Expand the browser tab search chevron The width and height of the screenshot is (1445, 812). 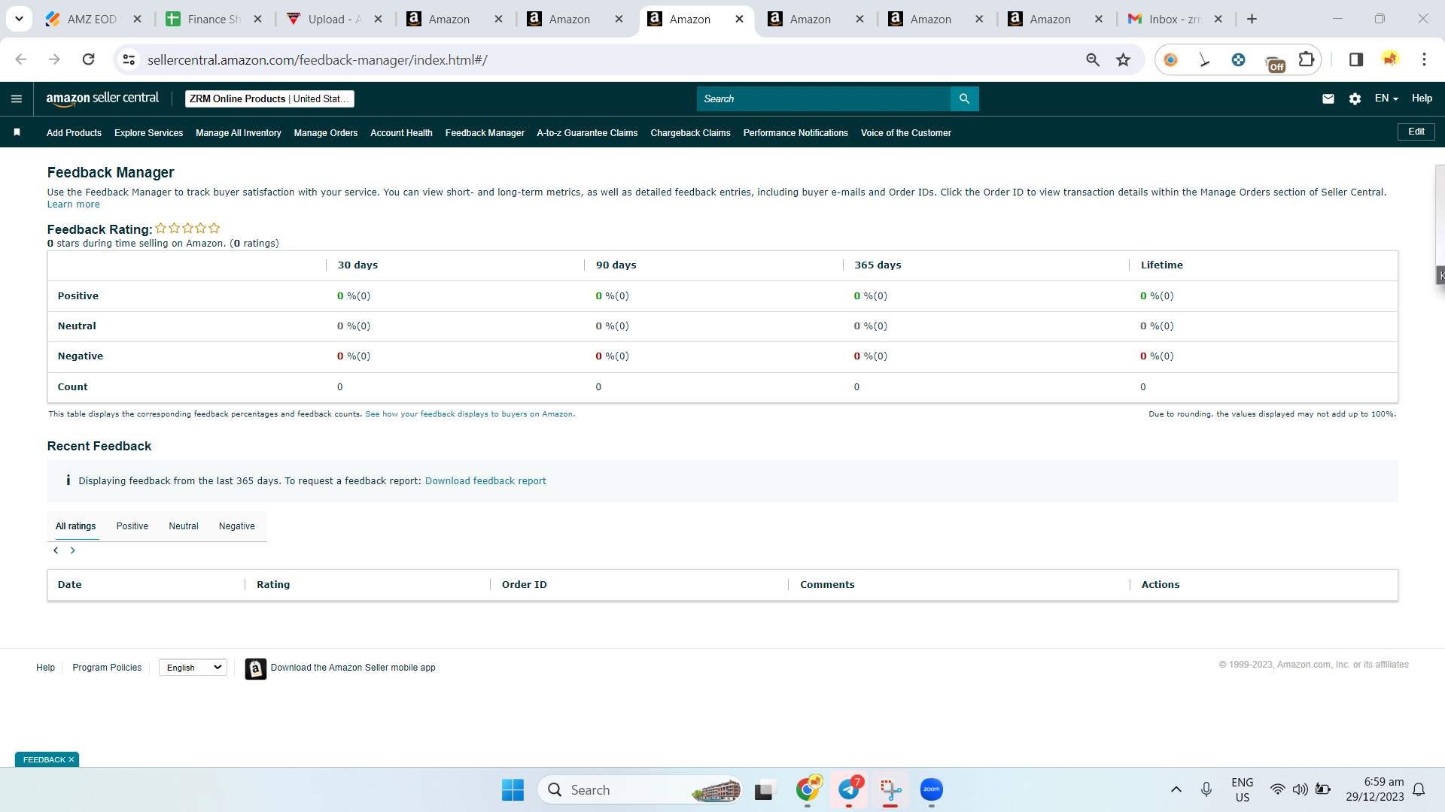point(19,19)
